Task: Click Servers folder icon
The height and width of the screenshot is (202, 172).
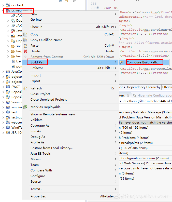Action: (x=8, y=102)
